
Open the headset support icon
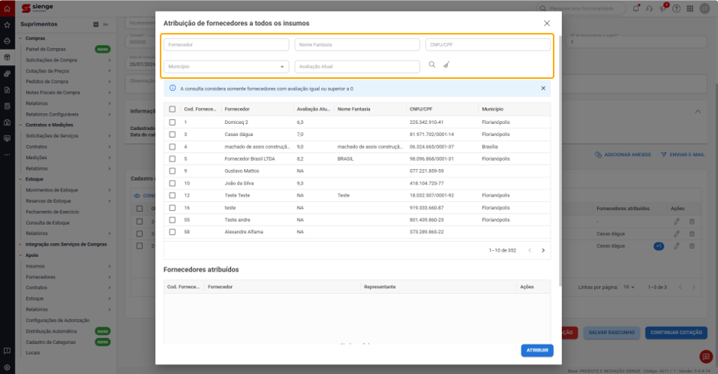click(649, 8)
